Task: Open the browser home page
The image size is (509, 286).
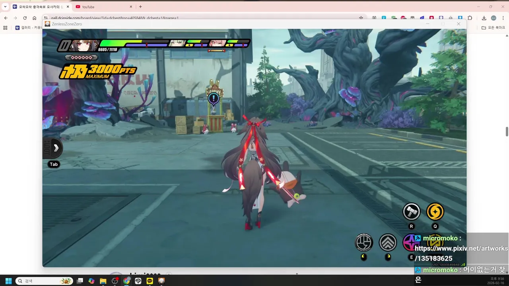Action: (x=35, y=18)
